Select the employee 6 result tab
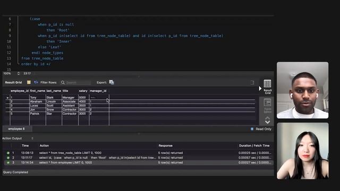340x191 pixels. (16, 129)
